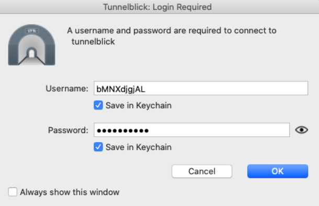Click the eye icon to reveal password
Screen dimensions: 319x206
click(302, 130)
